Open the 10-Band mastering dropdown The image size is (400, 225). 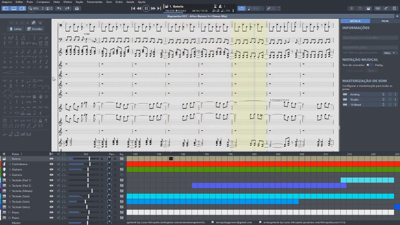point(367,105)
